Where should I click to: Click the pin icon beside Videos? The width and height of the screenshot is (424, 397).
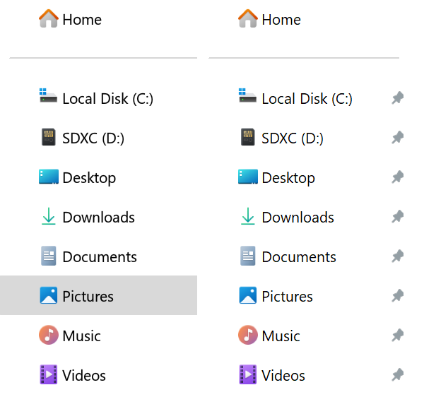(x=398, y=375)
